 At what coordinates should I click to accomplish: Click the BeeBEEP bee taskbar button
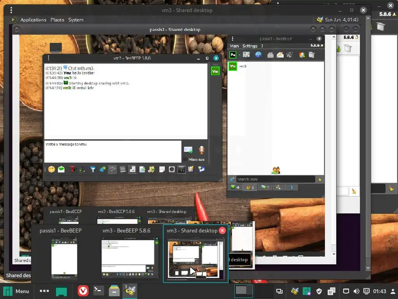click(130, 291)
